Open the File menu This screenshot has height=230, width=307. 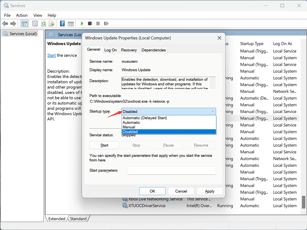[x=7, y=15]
